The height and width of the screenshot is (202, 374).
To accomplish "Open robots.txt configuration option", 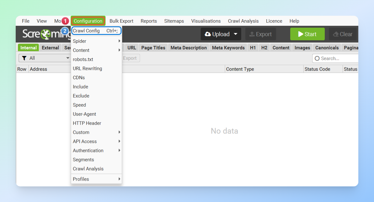I will pyautogui.click(x=83, y=59).
